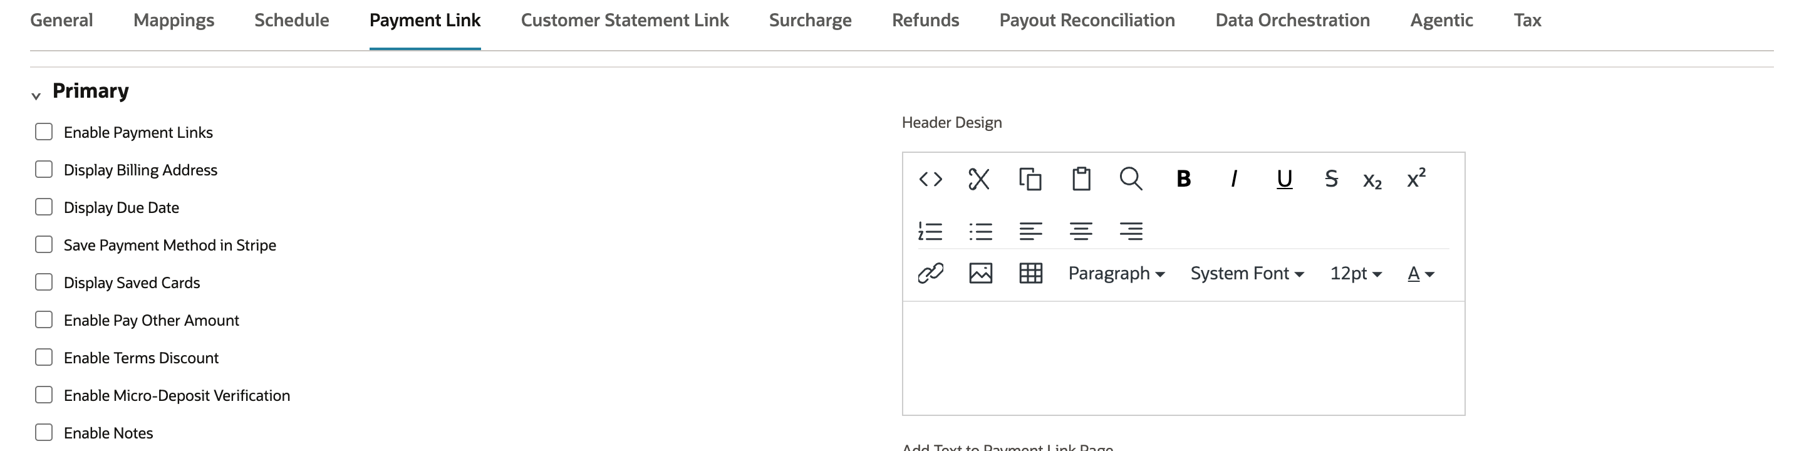Image resolution: width=1804 pixels, height=451 pixels.
Task: Open the Customer Statement Link tab
Action: 625,20
